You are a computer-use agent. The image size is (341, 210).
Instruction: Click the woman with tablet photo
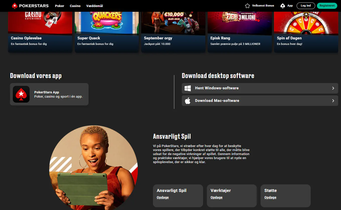[94, 168]
